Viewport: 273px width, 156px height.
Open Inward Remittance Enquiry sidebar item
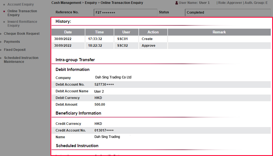point(22,24)
